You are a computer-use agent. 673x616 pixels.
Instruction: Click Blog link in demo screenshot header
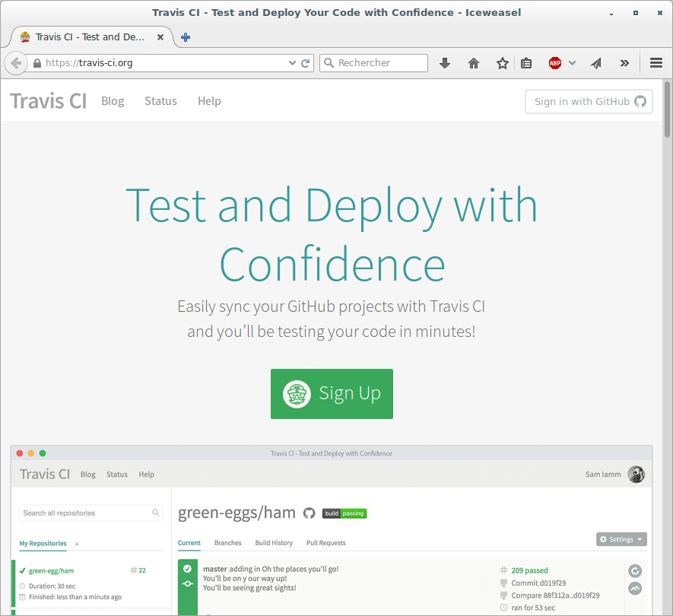pyautogui.click(x=88, y=475)
